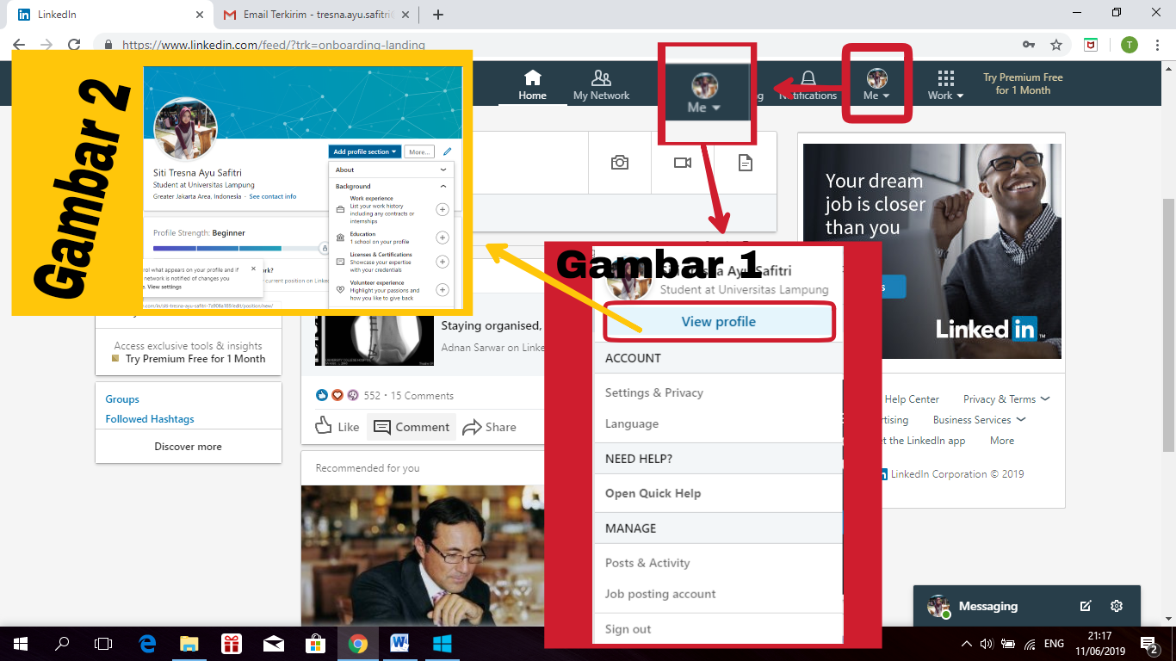Show hidden system tray icons
The height and width of the screenshot is (661, 1176).
pos(967,643)
